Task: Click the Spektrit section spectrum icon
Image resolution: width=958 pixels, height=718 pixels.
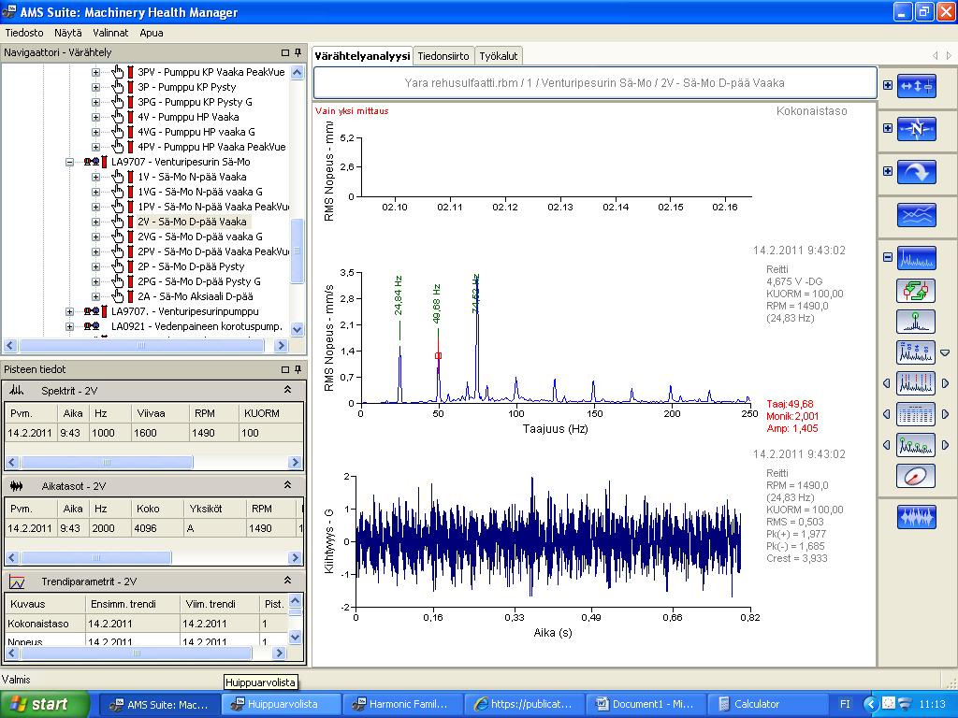Action: point(17,391)
